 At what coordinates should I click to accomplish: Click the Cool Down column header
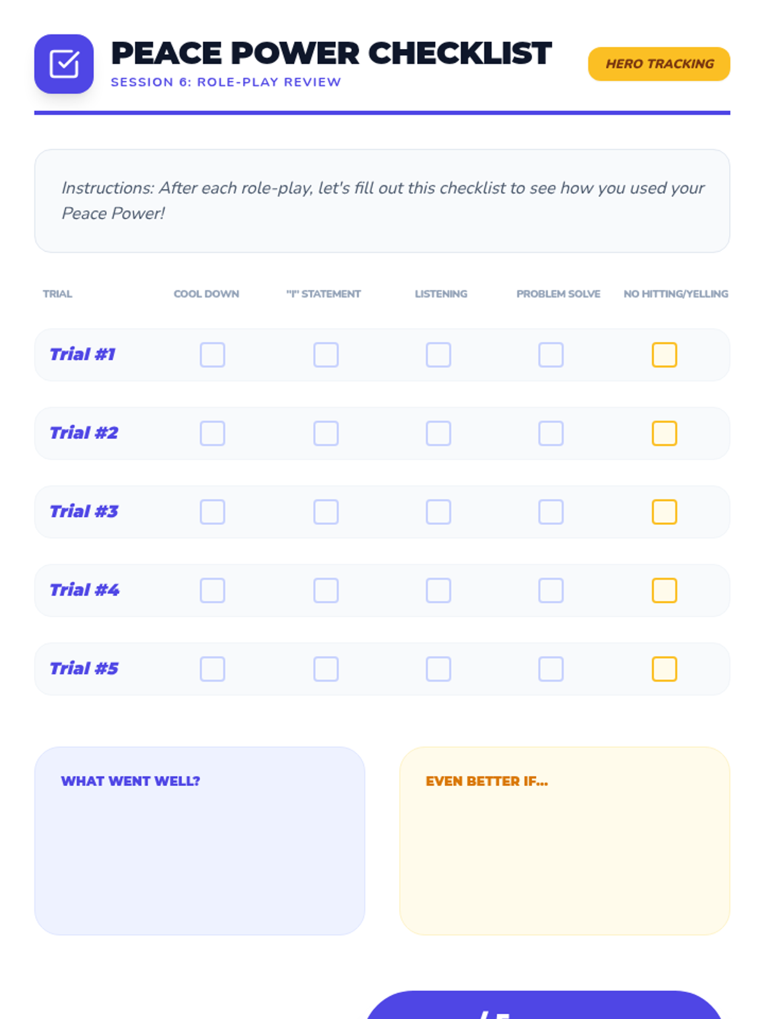(206, 294)
